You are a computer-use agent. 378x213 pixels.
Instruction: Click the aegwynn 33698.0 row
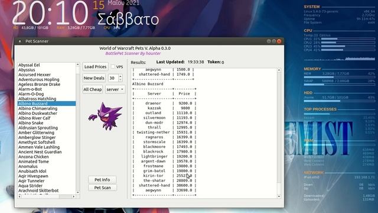(164, 190)
